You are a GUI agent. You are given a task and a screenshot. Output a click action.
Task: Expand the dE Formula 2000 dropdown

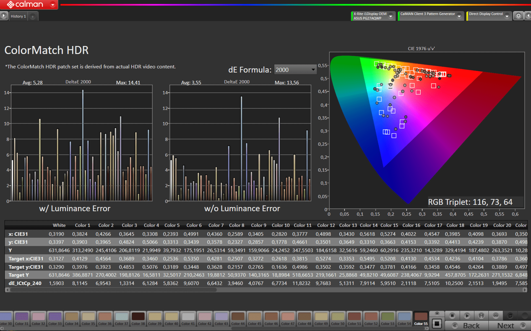pos(313,70)
